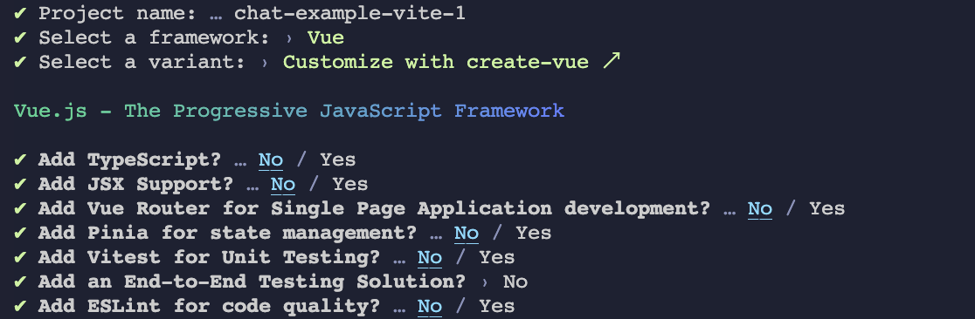Click the project name chat-example-vite-1
This screenshot has height=319, width=975.
point(349,14)
